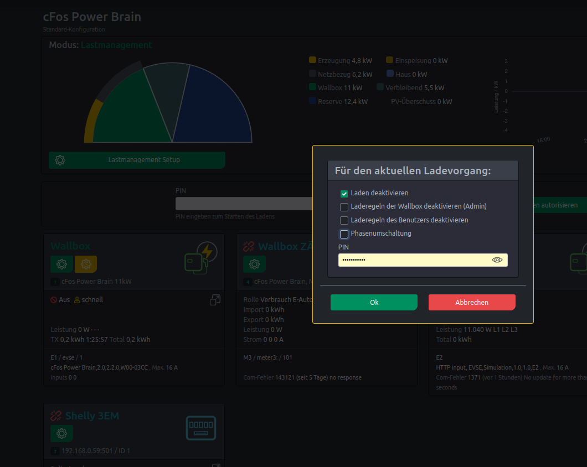
Task: Click the Shelly 3EM broken link icon
Action: point(56,416)
